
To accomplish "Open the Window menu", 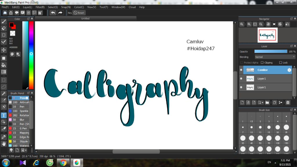I will [x=118, y=7].
